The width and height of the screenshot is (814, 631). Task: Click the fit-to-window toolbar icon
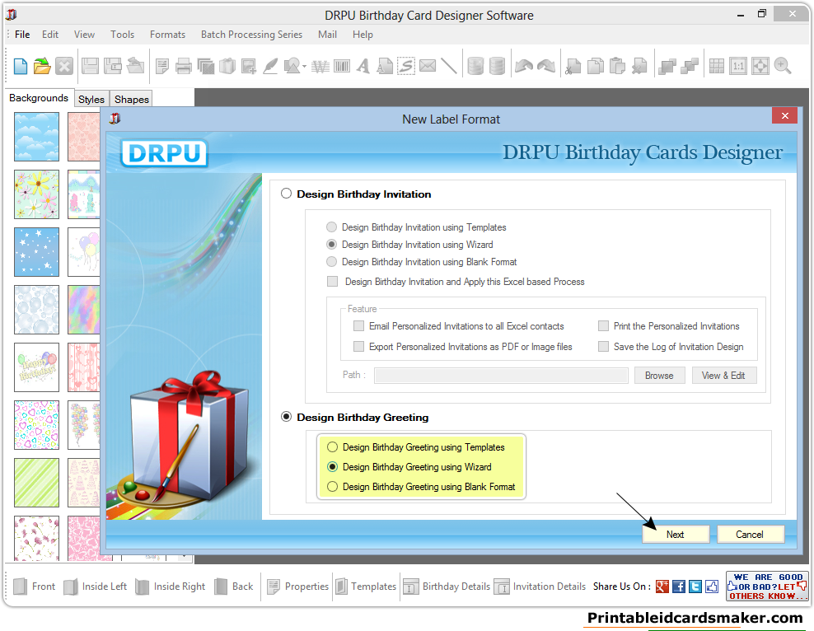click(760, 67)
